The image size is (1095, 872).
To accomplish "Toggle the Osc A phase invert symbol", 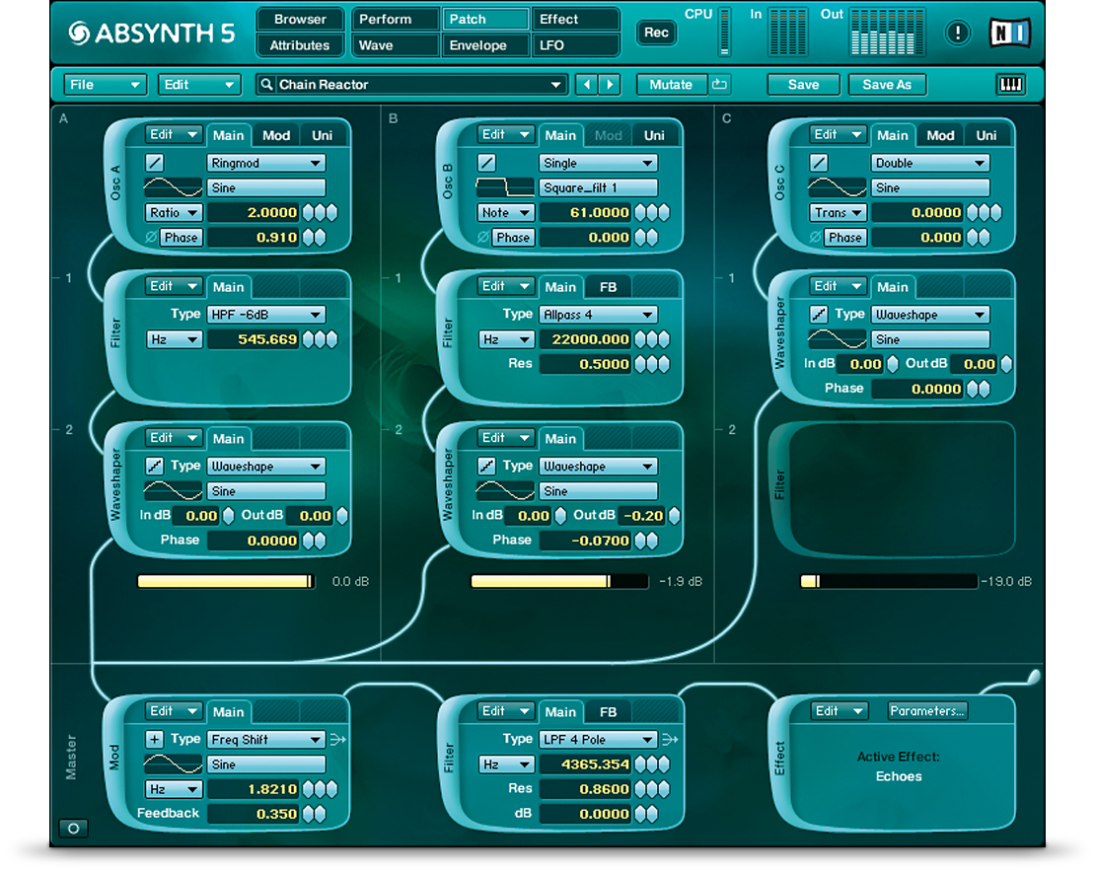I will click(151, 238).
